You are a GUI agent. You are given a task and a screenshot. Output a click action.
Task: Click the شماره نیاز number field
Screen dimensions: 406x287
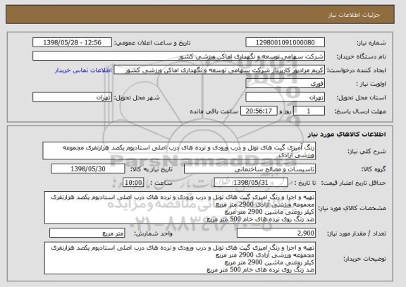coord(285,42)
